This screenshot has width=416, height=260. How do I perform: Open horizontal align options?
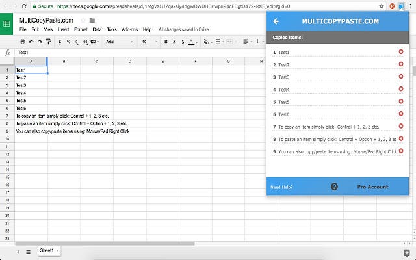pos(247,42)
